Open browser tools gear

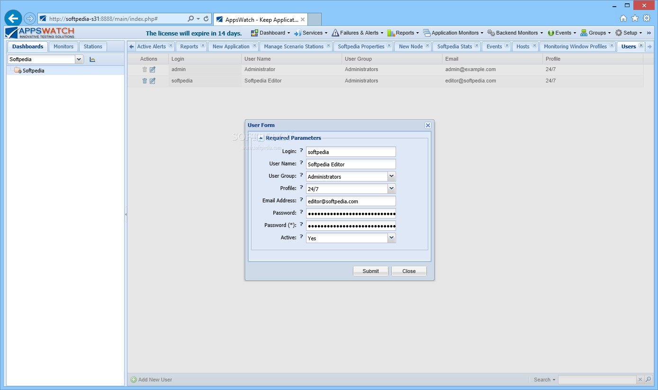pos(646,18)
